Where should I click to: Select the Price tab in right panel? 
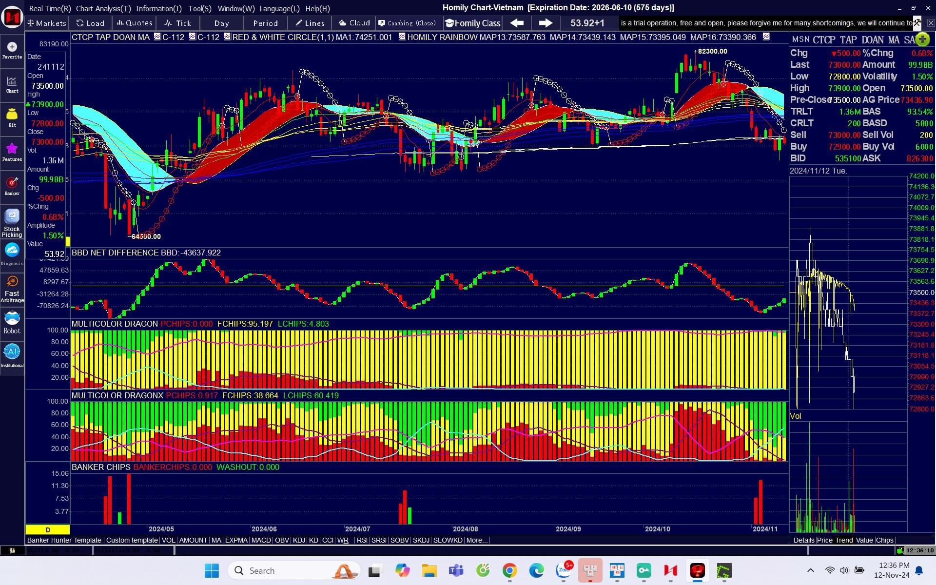pyautogui.click(x=825, y=540)
